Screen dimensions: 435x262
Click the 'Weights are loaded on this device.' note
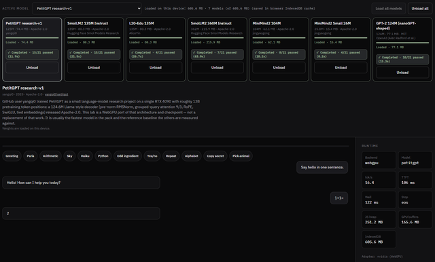[26, 128]
